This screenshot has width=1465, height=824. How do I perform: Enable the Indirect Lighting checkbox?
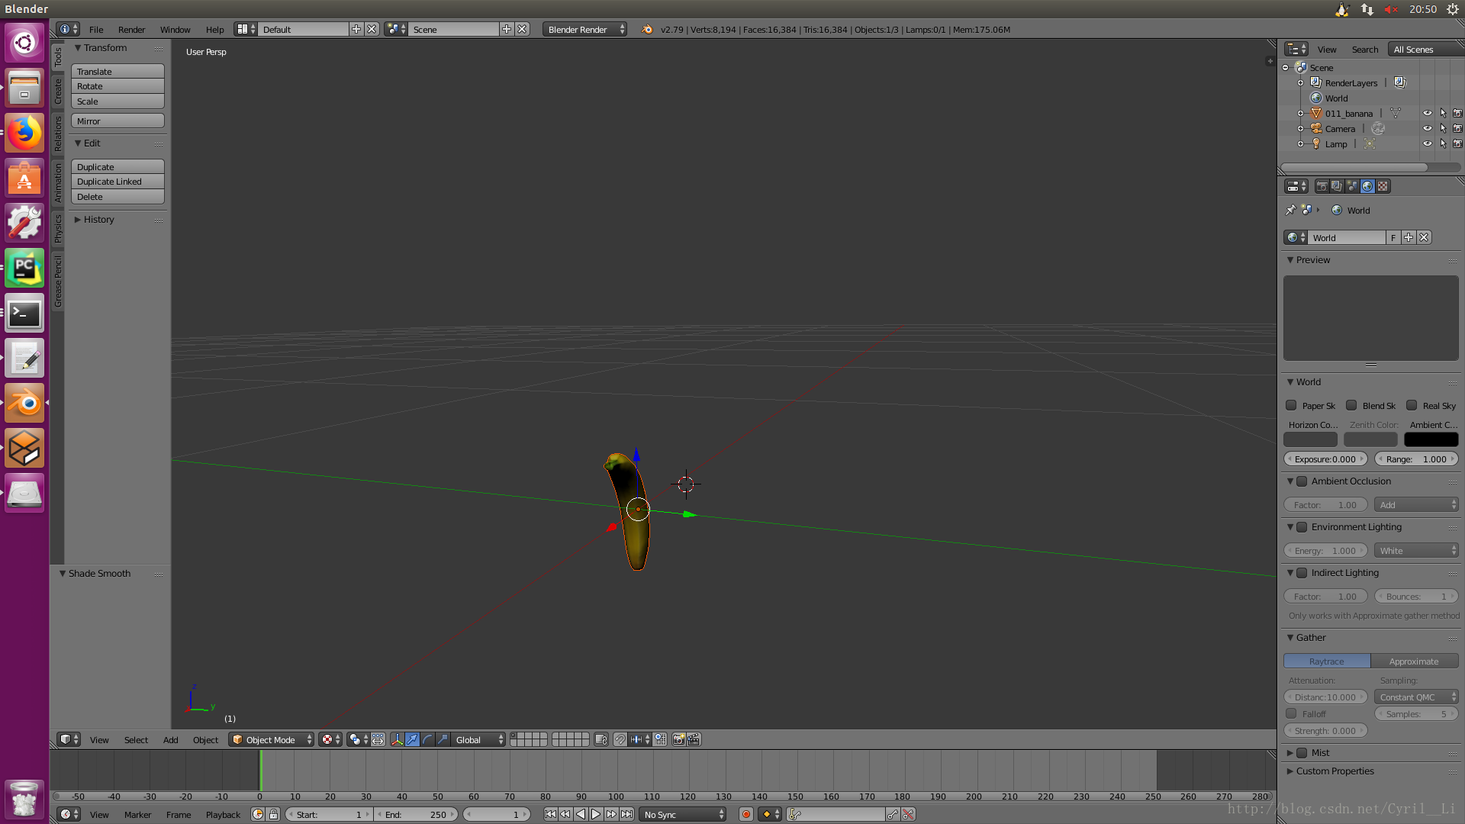1302,572
